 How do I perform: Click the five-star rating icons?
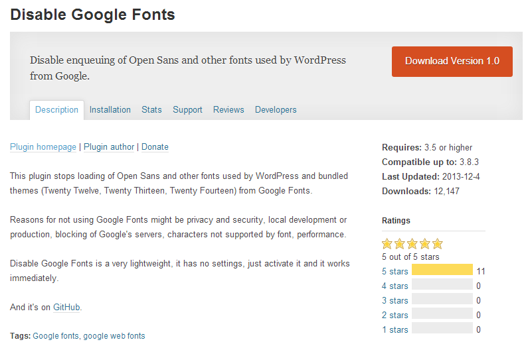click(x=412, y=244)
